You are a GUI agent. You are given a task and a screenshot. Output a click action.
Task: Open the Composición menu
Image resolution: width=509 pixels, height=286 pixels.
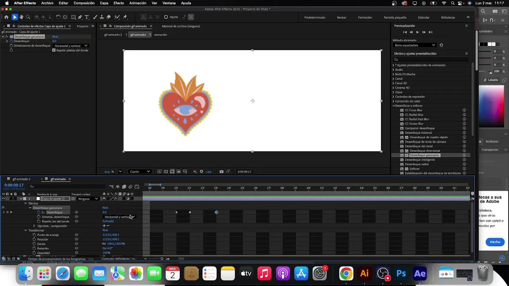pyautogui.click(x=84, y=3)
